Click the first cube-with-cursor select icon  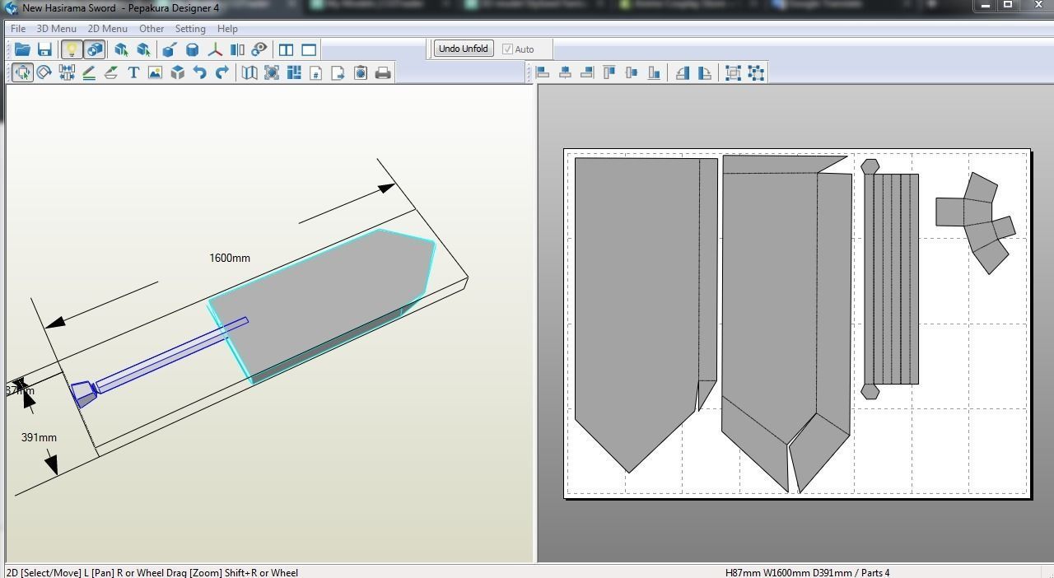click(121, 49)
